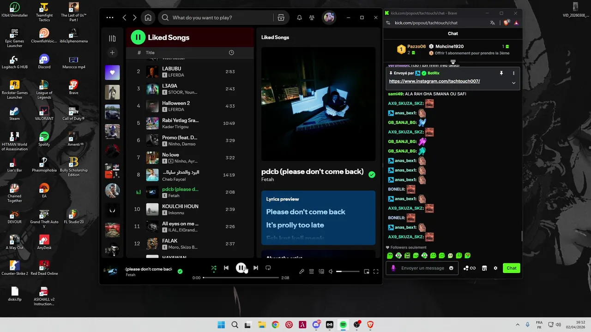Open Discord from the taskbar

(x=317, y=325)
